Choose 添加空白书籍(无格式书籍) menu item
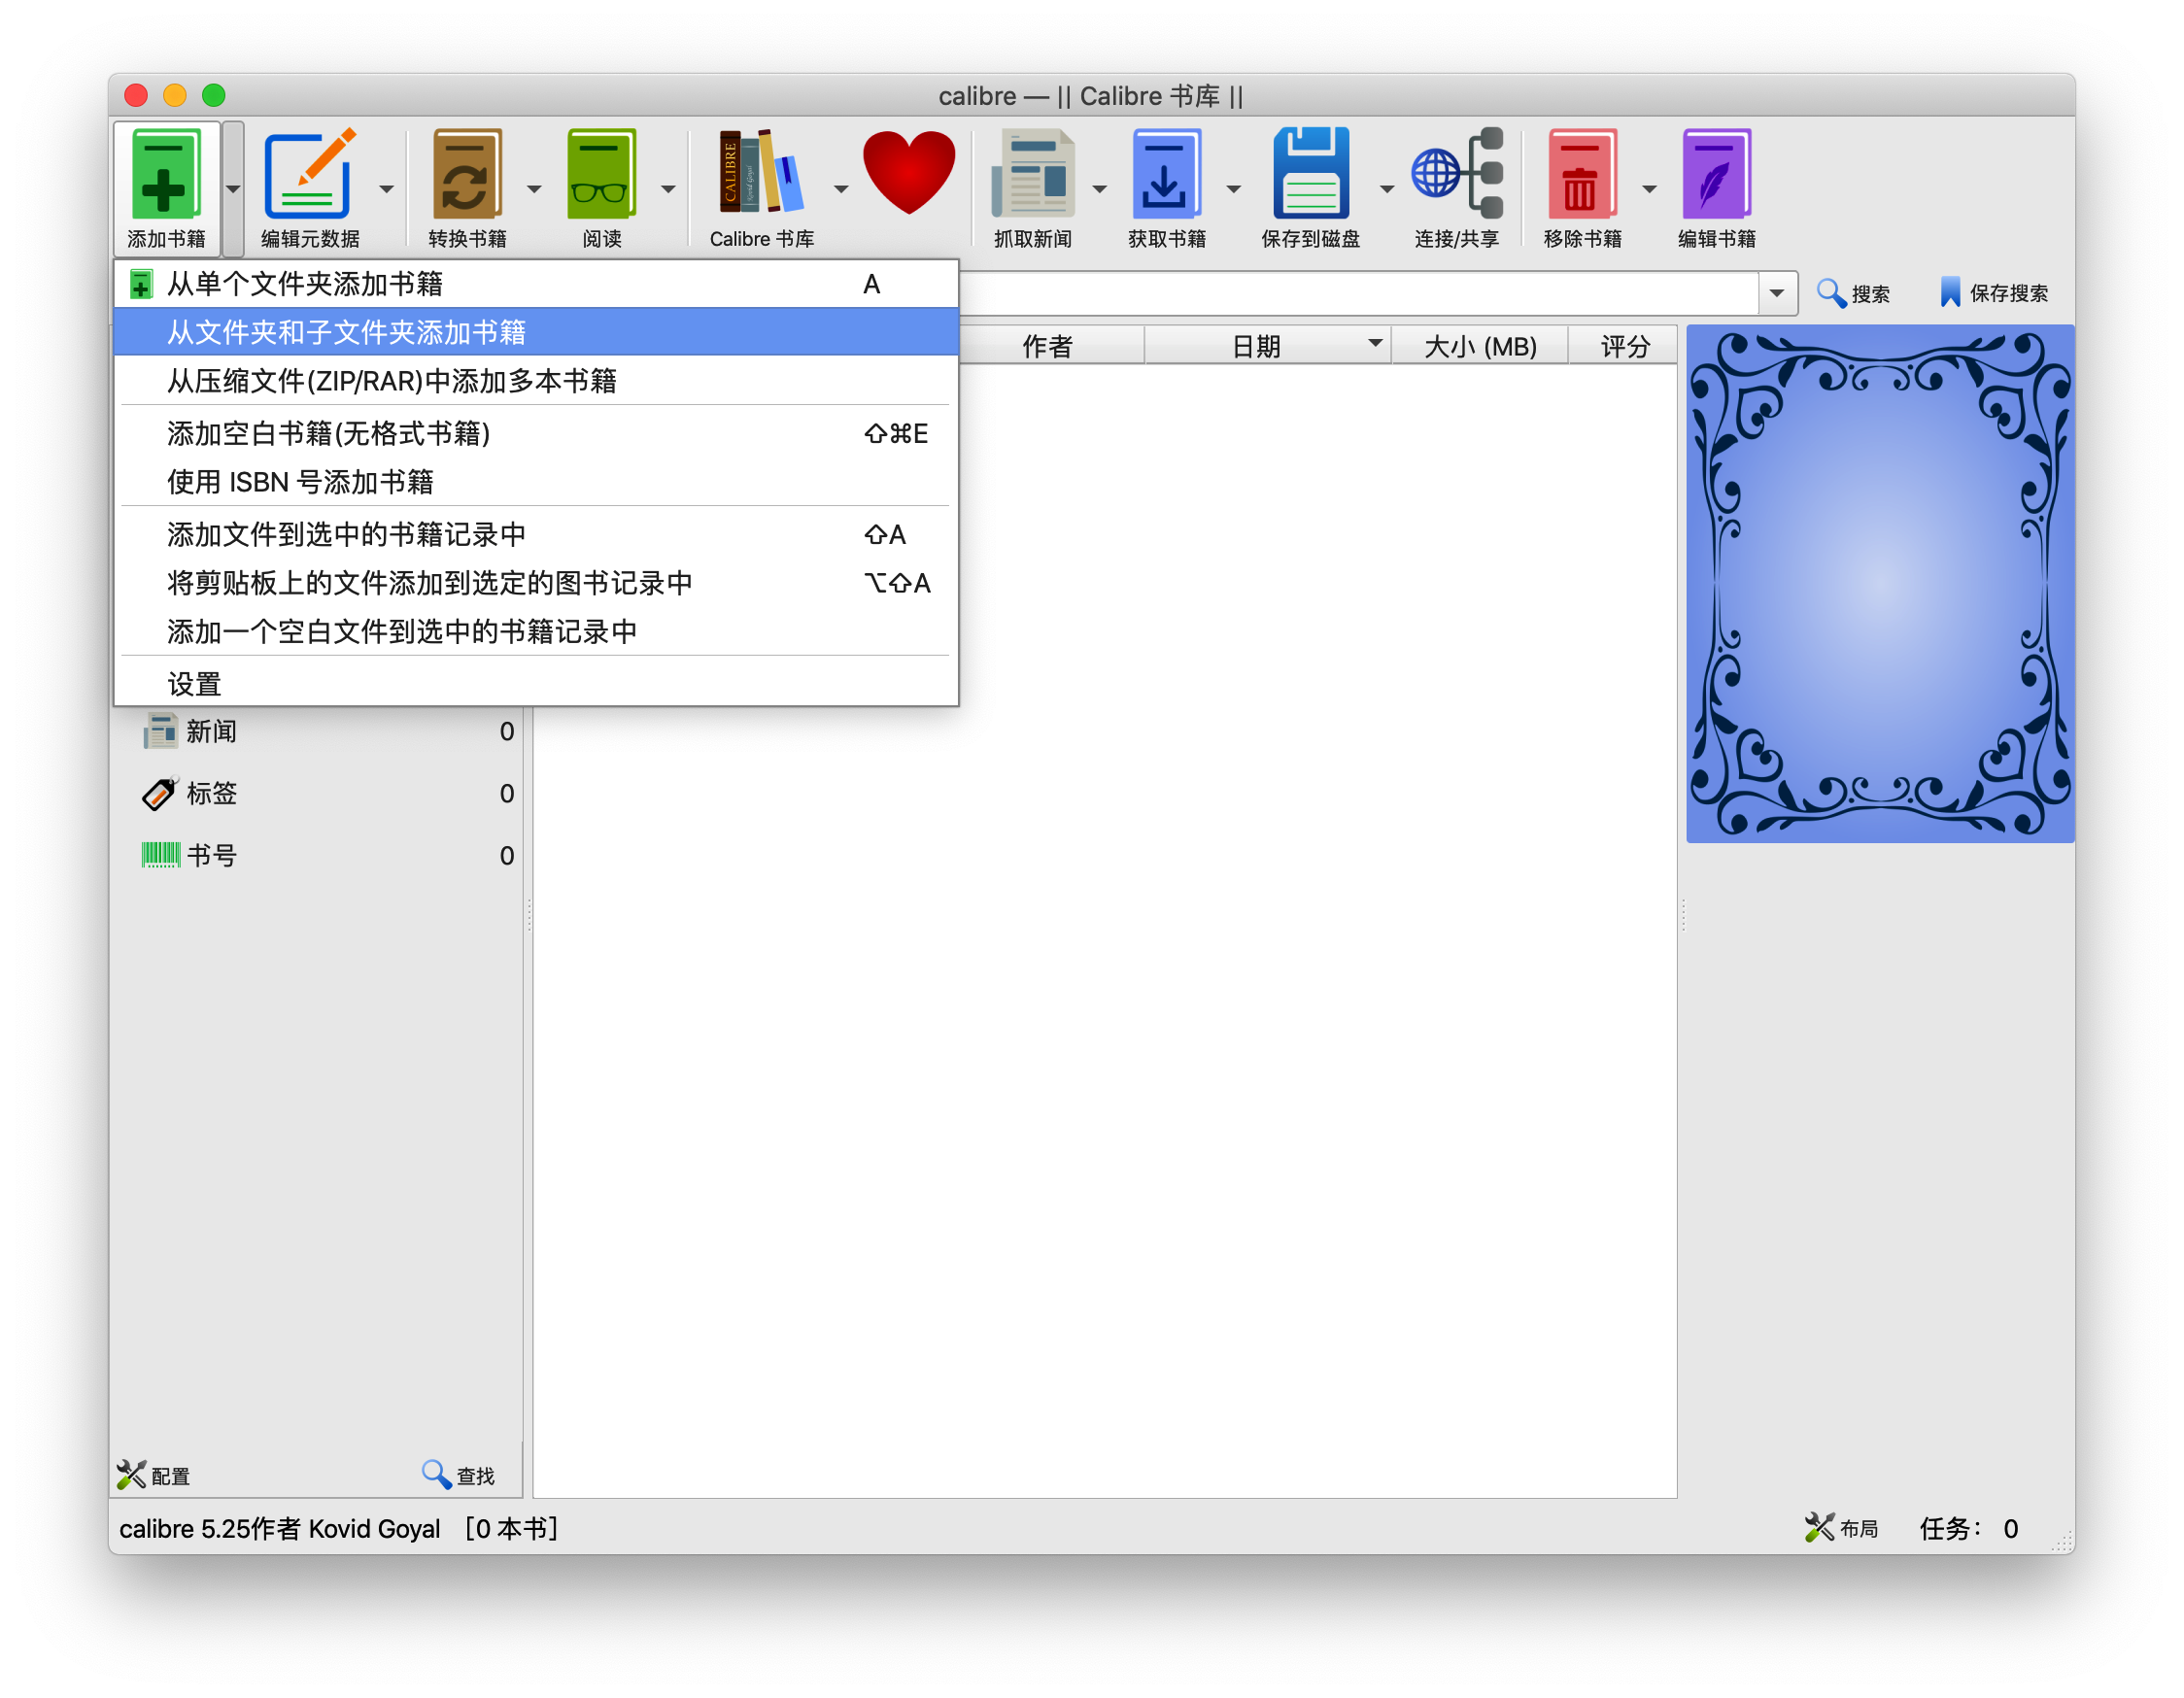The image size is (2184, 1698). (x=536, y=433)
